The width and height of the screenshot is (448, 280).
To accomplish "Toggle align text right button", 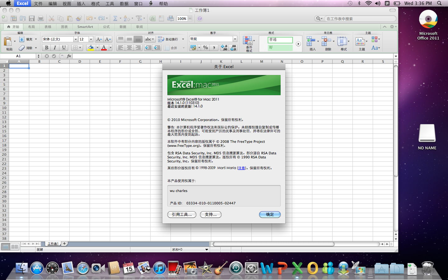I will pyautogui.click(x=138, y=48).
